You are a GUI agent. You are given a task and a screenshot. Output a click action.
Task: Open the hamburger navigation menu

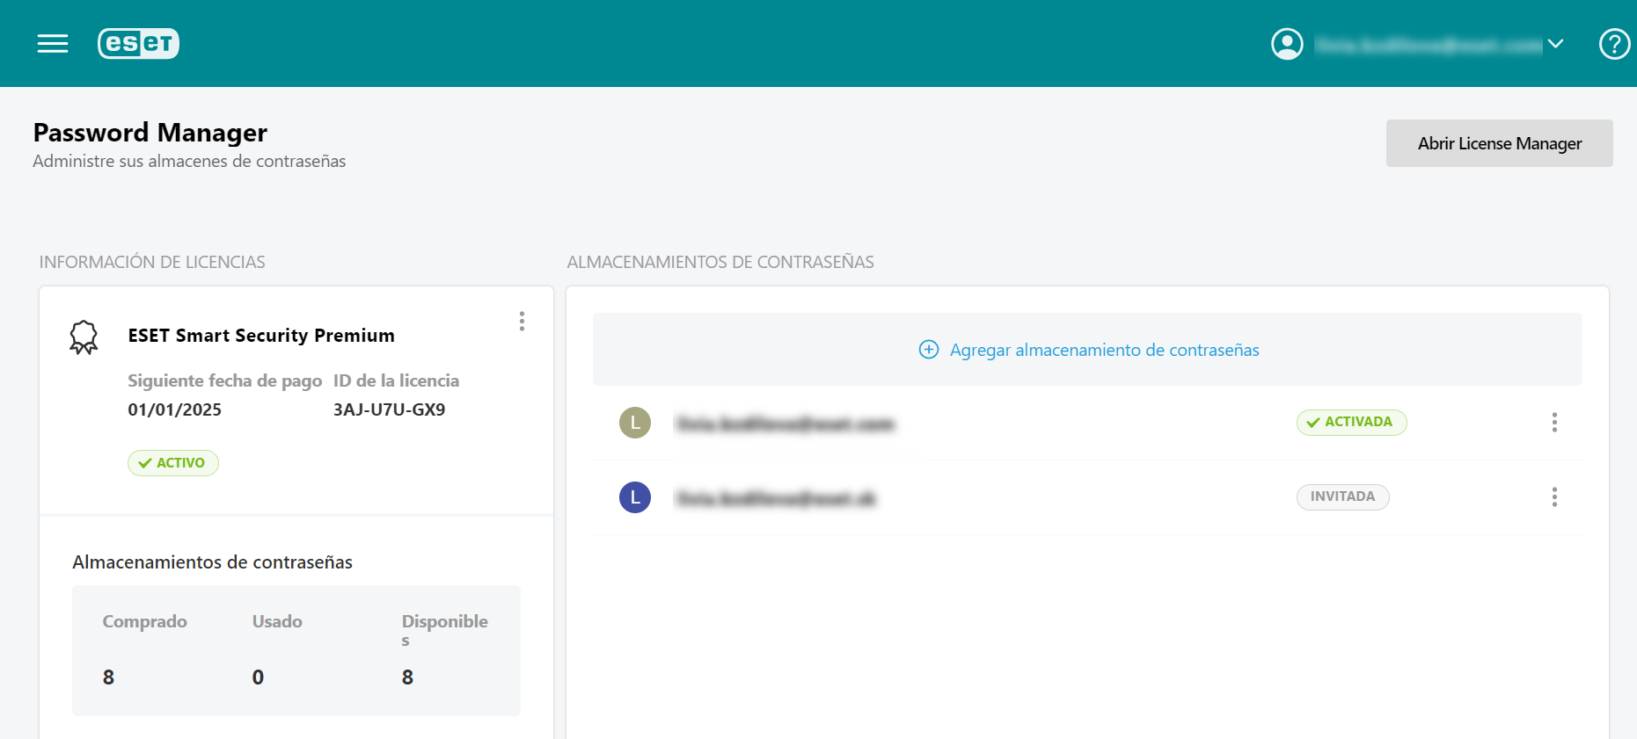(53, 43)
